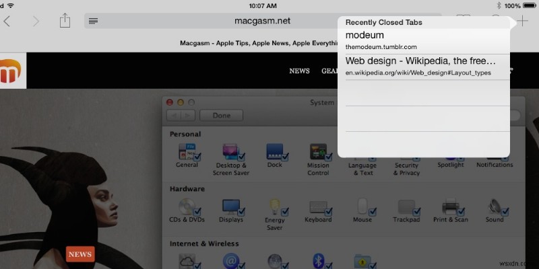Click the Print & Scan icon
The image size is (539, 269).
pyautogui.click(x=450, y=206)
